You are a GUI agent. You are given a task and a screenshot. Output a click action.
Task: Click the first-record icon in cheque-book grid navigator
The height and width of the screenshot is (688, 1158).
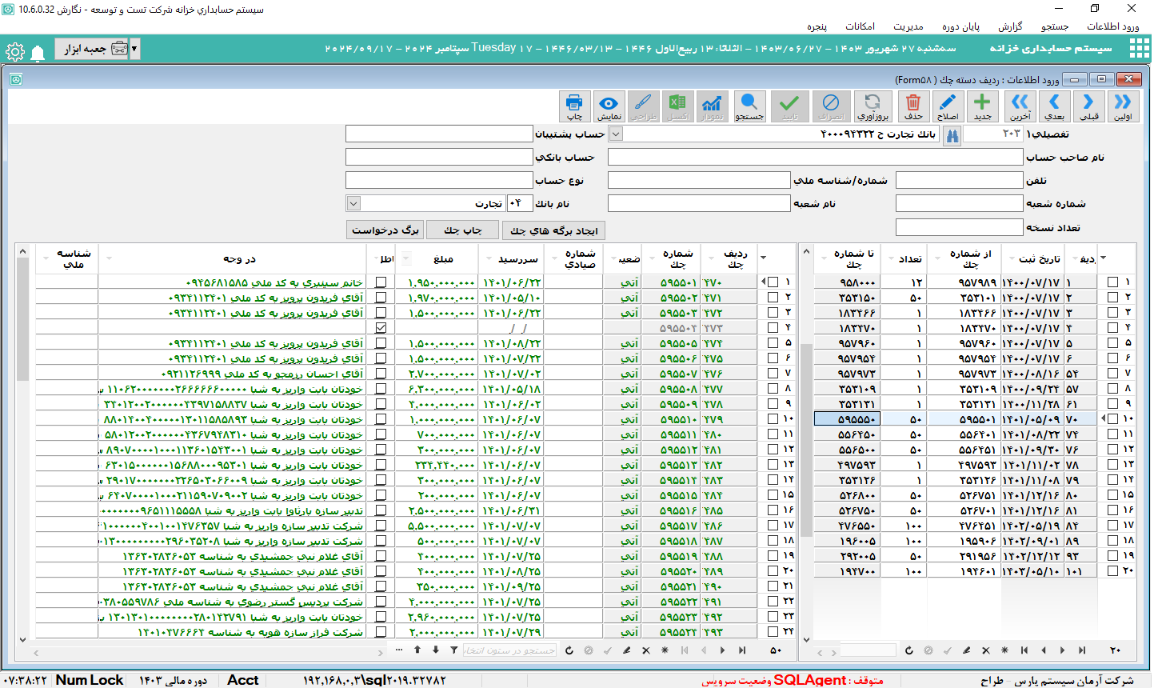pyautogui.click(x=1024, y=650)
